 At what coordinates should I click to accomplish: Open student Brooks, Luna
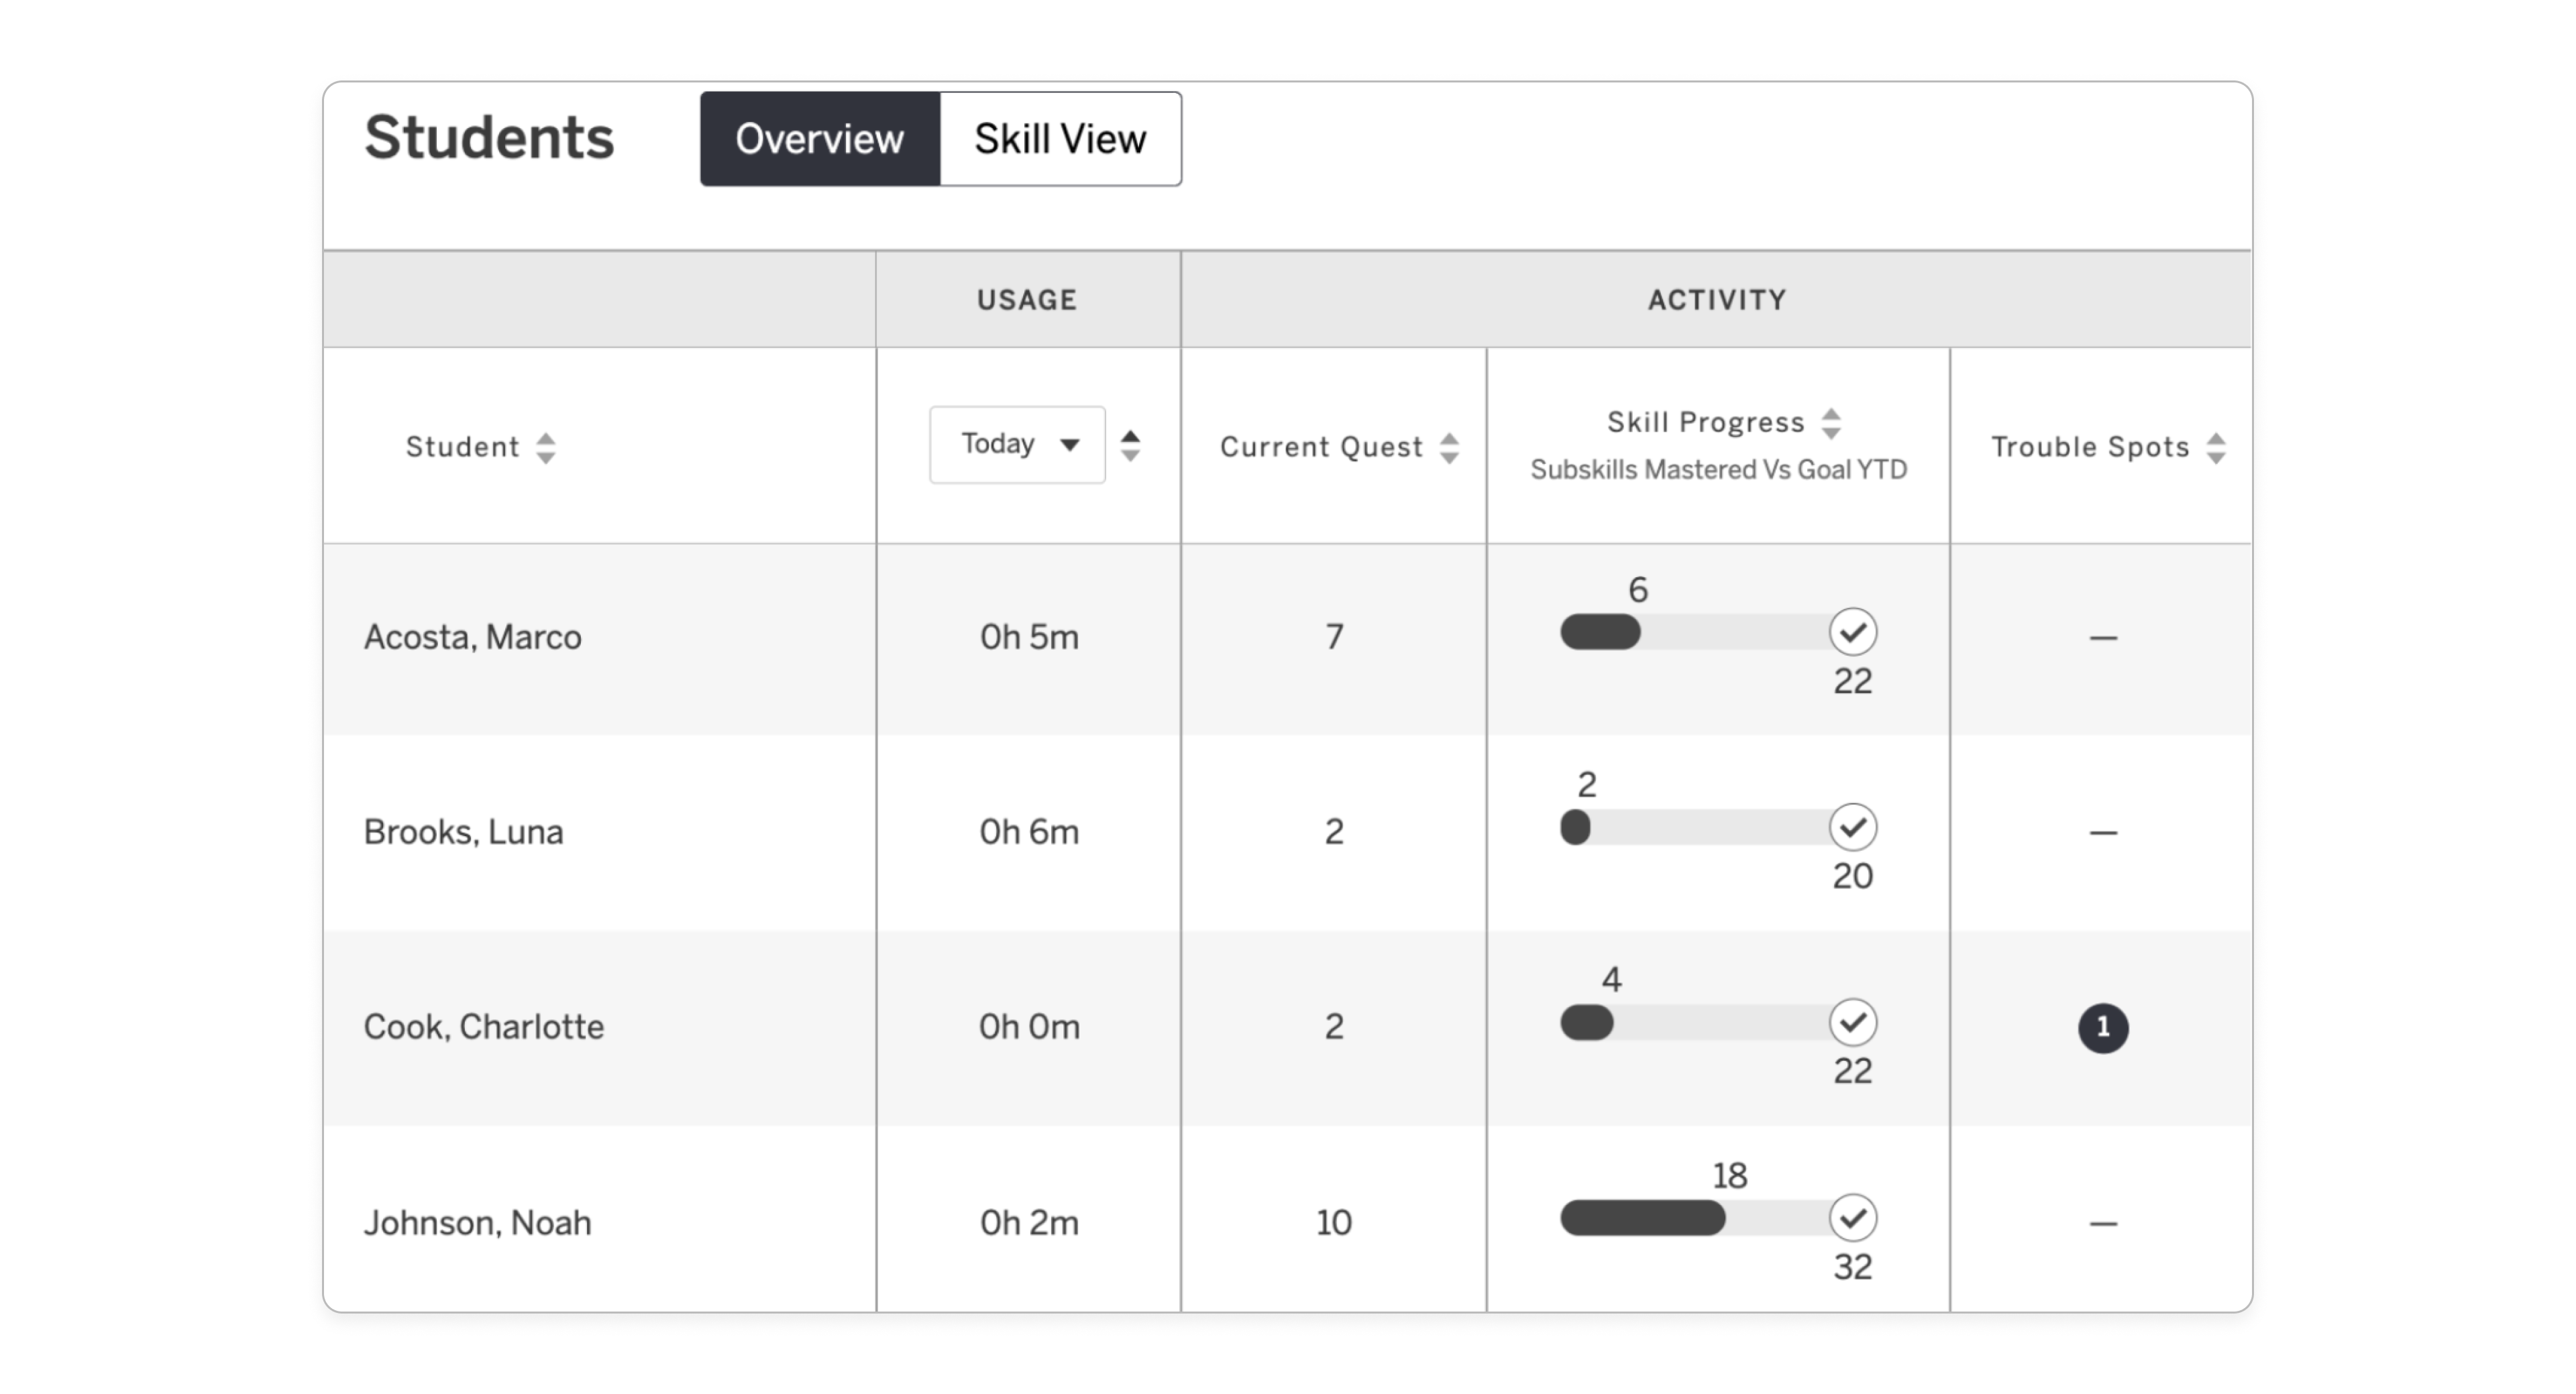(463, 831)
